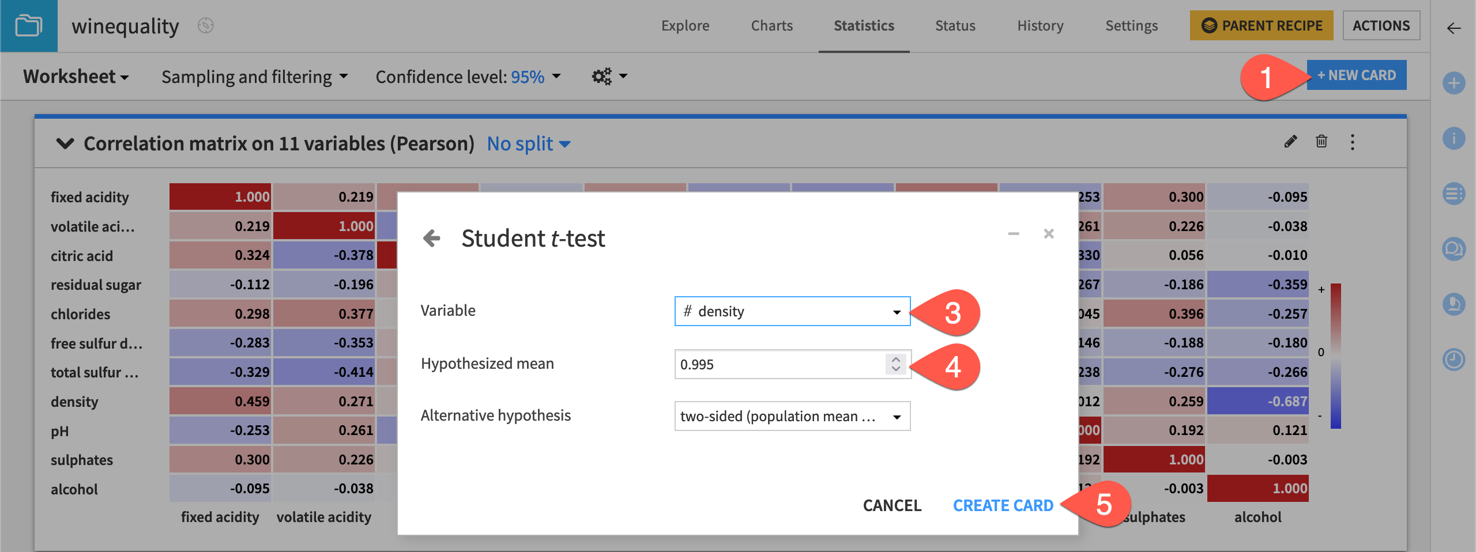The image size is (1476, 552).
Task: Click CREATE CARD in the dialog
Action: [1003, 505]
